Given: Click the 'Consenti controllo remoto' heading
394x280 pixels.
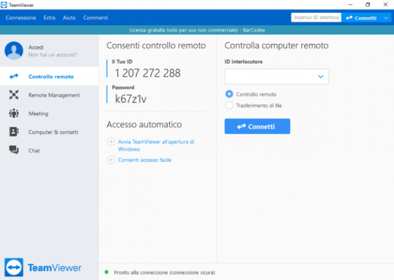Looking at the screenshot, I should coord(156,46).
